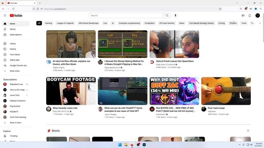Viewport: 264px width, 148px height.
Task: Open FlippingOldschool channel link
Action: 112,67
